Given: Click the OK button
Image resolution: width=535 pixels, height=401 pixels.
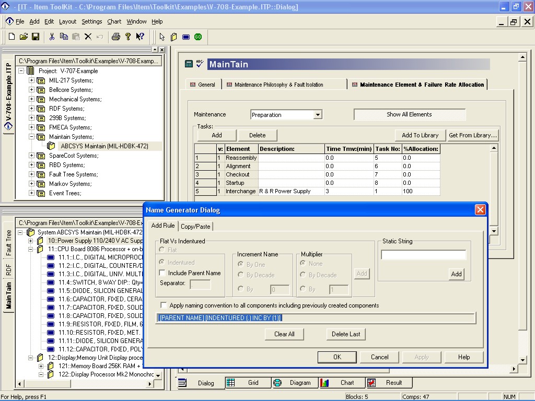Looking at the screenshot, I should point(337,357).
